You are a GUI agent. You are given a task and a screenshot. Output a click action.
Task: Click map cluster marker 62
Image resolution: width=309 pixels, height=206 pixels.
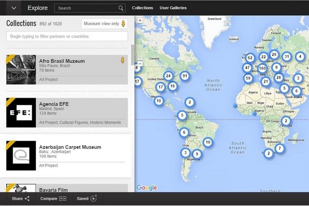pos(250,58)
